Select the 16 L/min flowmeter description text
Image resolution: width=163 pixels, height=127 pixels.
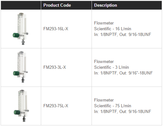pyautogui.click(x=122, y=29)
